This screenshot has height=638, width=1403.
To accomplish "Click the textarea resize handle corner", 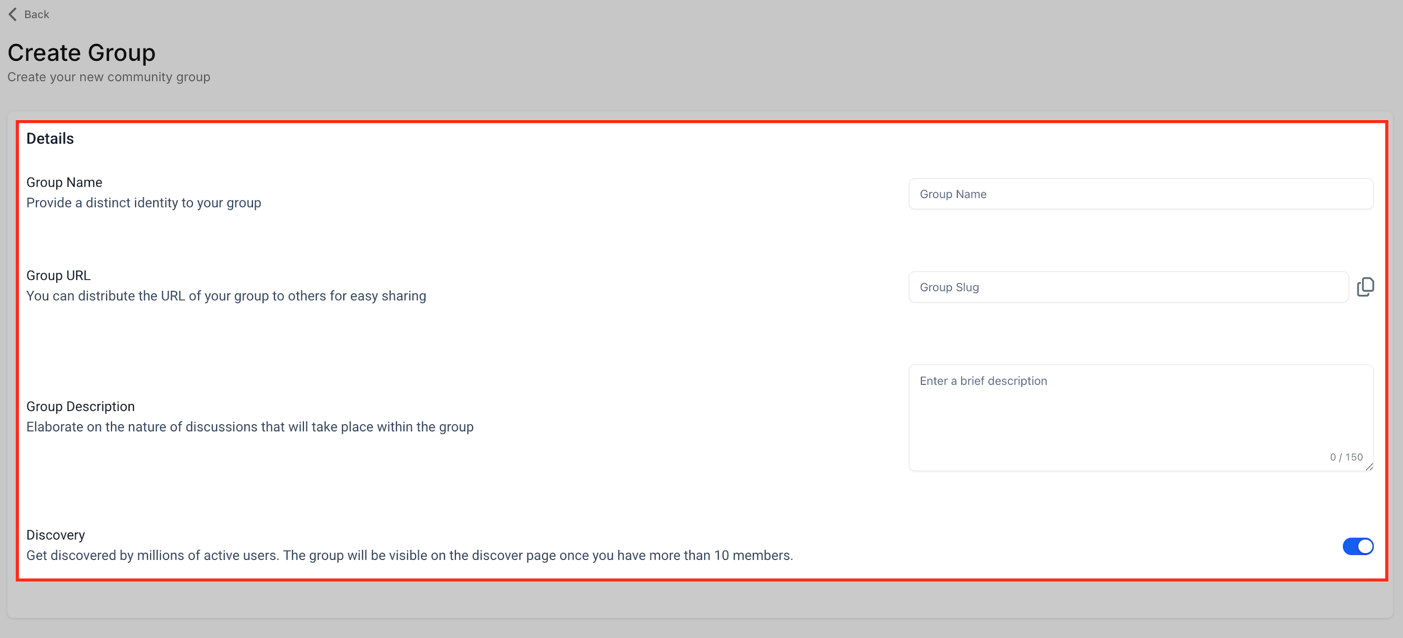I will [x=1369, y=467].
